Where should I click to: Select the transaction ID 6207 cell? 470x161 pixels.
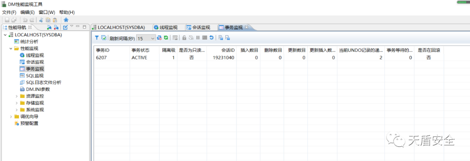(x=112, y=58)
